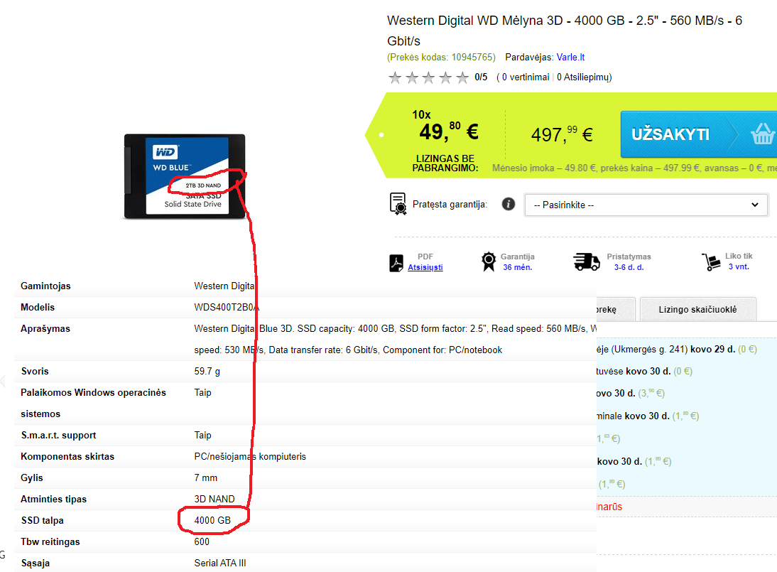Image resolution: width=777 pixels, height=572 pixels.
Task: Click the PDF document icon
Action: click(396, 263)
